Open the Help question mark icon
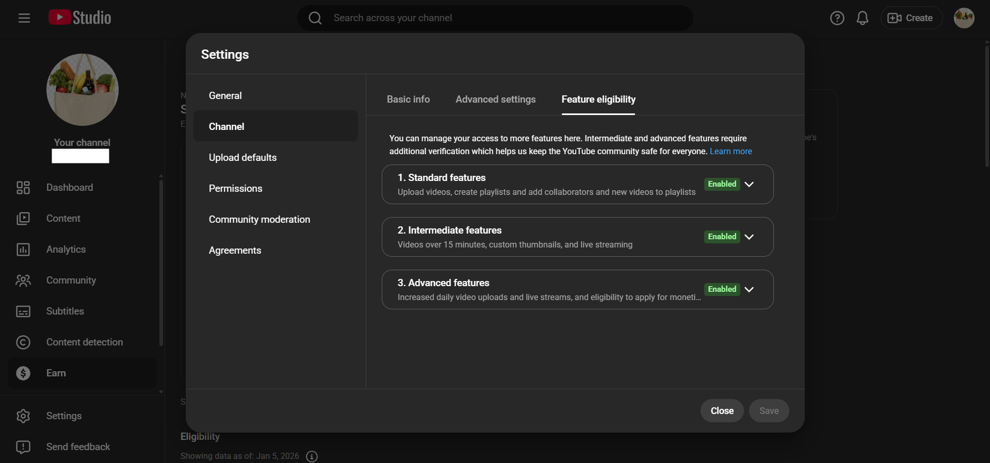The width and height of the screenshot is (990, 463). click(x=837, y=18)
